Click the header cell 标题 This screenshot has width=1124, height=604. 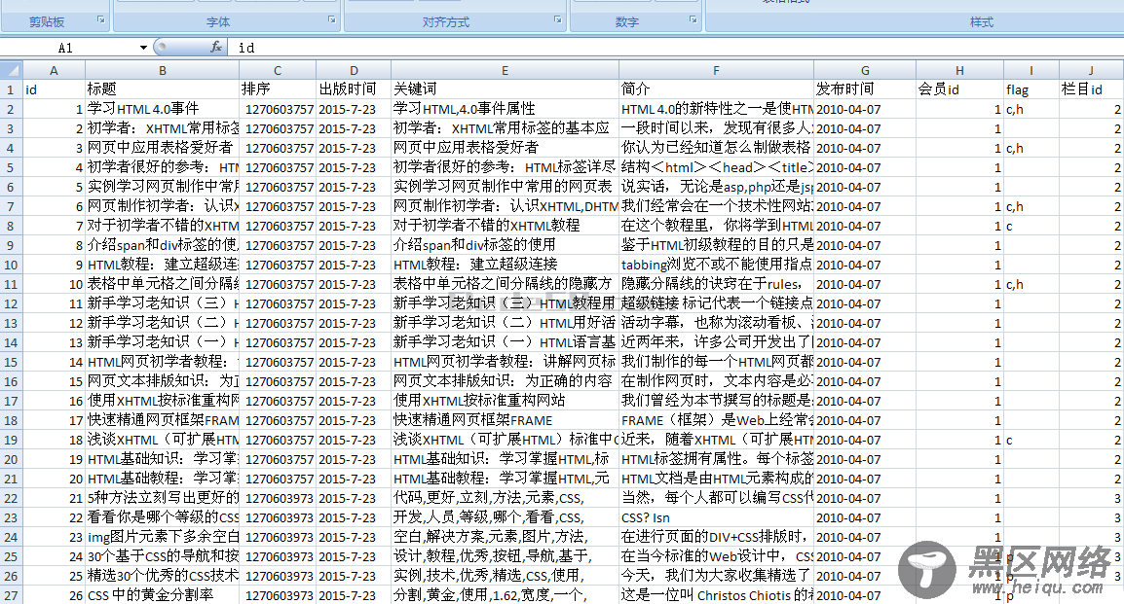pos(162,89)
